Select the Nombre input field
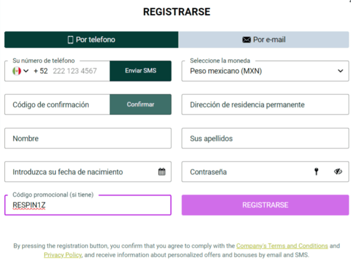Viewport: 351px width, 269px height. [x=88, y=139]
